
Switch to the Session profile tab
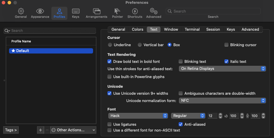tap(213, 30)
